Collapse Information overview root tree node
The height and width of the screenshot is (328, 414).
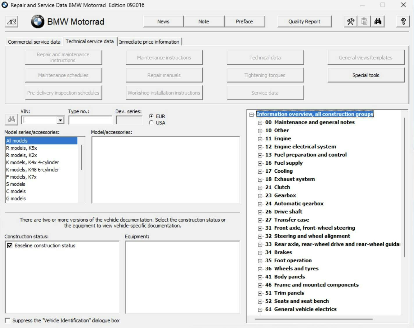251,115
